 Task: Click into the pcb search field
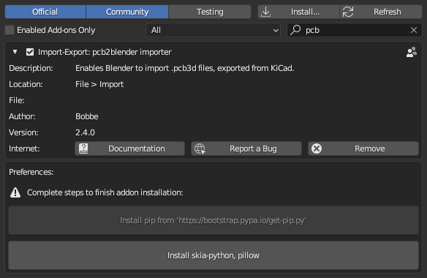coord(355,30)
